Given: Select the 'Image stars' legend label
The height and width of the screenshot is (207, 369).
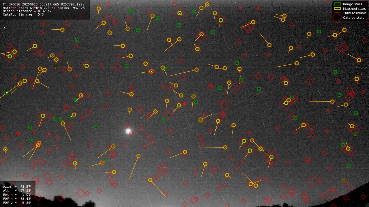Looking at the screenshot, I should (352, 4).
